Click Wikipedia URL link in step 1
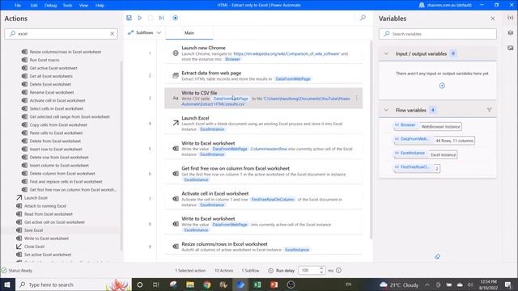518x291 pixels. click(x=286, y=54)
